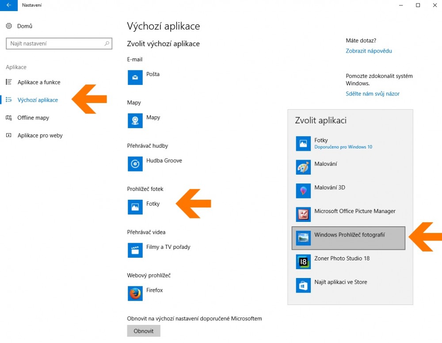Open the Zobrazit nápovědu link

click(x=369, y=51)
